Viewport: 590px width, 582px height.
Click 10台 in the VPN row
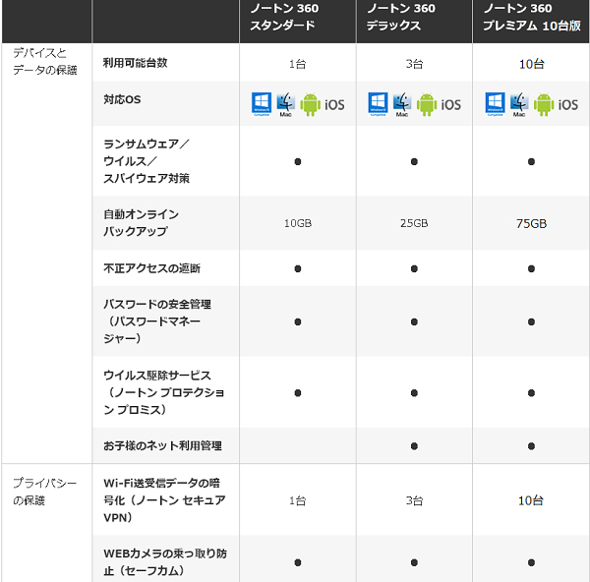531,500
